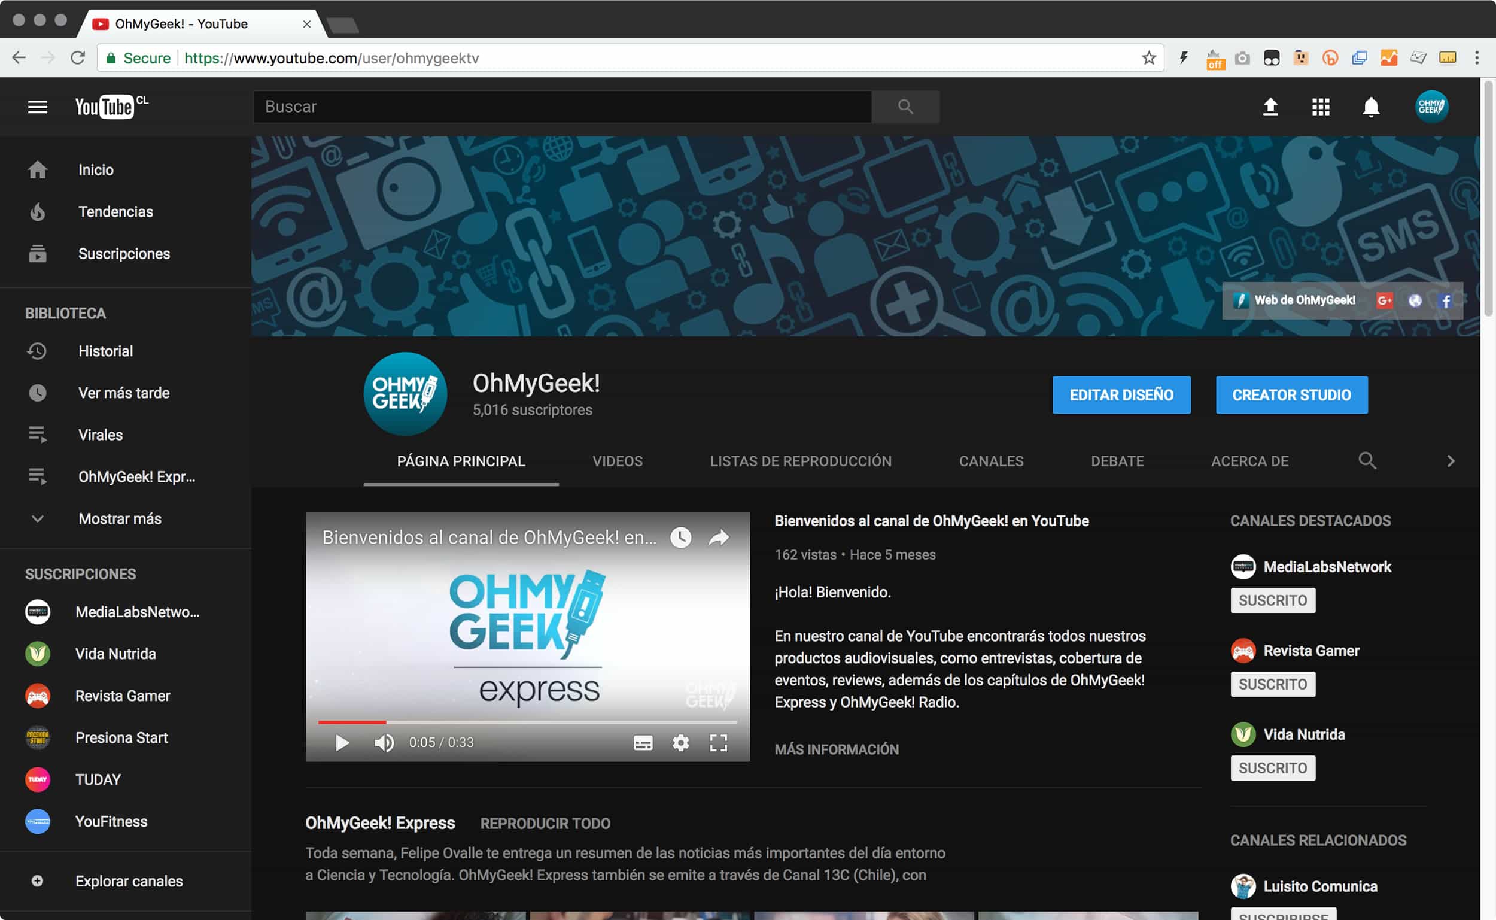This screenshot has width=1496, height=920.
Task: Click channel search magnifier icon
Action: click(x=1367, y=461)
